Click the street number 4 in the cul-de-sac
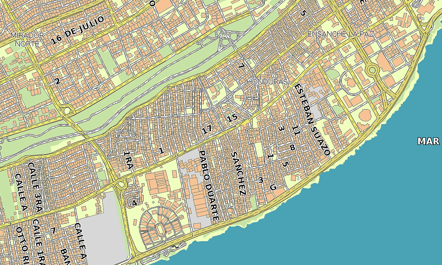This screenshot has height=265, width=442. click(x=134, y=203)
